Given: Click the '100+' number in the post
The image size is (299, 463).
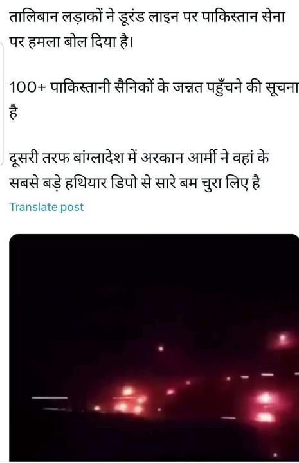Looking at the screenshot, I should tap(27, 87).
